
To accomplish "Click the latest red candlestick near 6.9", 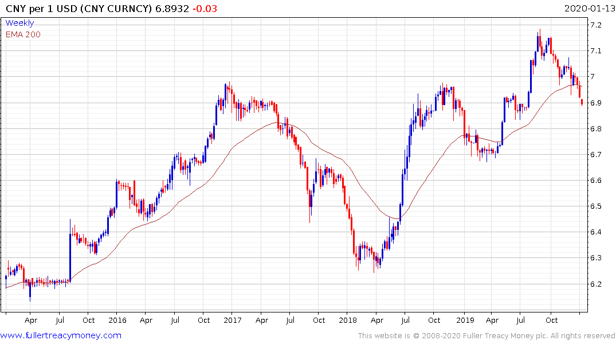I will (582, 102).
